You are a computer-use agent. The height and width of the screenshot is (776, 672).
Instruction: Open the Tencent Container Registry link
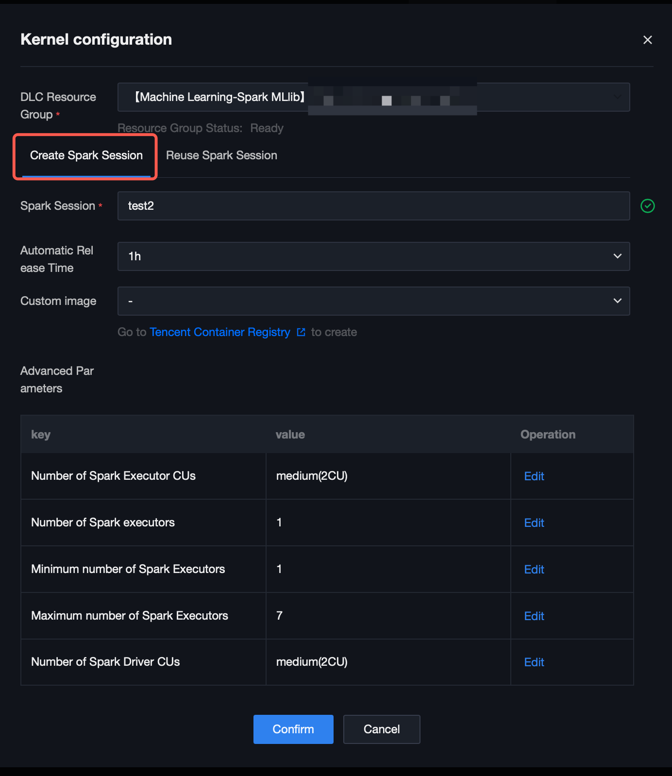click(x=219, y=332)
